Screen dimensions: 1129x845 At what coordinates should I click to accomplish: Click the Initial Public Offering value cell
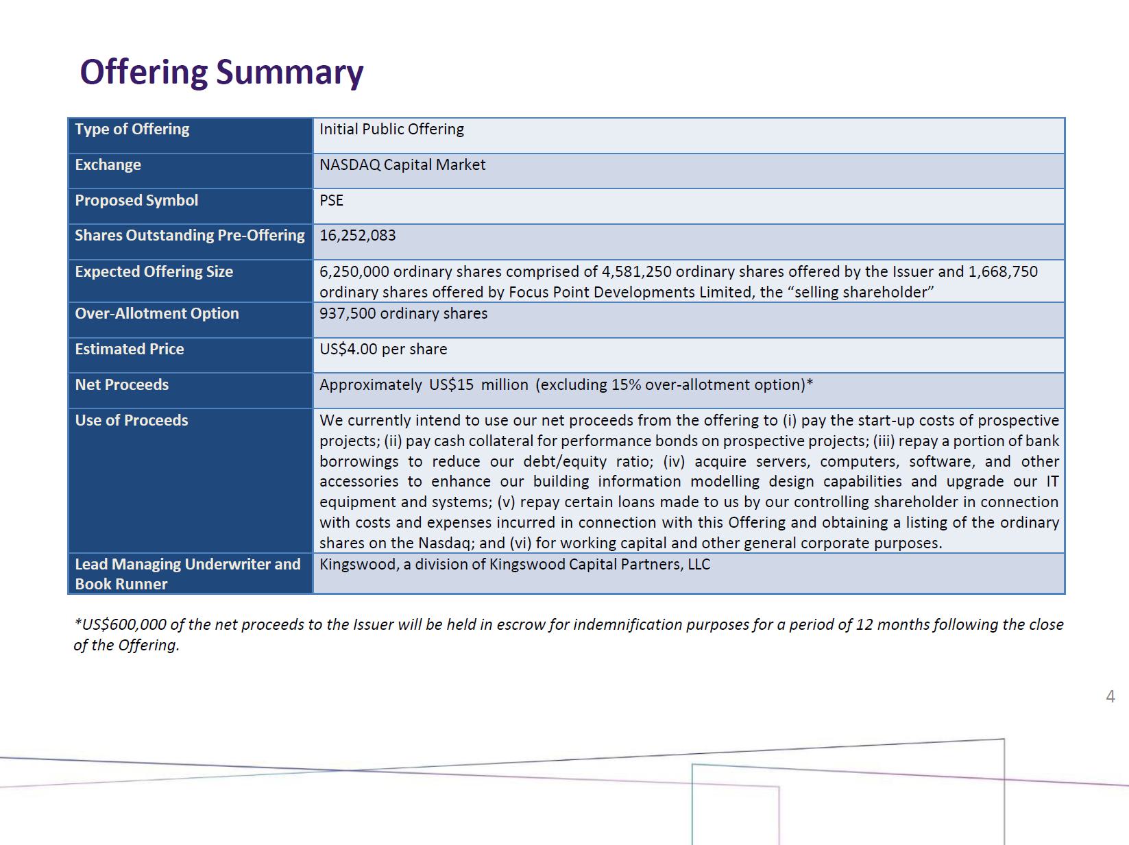391,130
